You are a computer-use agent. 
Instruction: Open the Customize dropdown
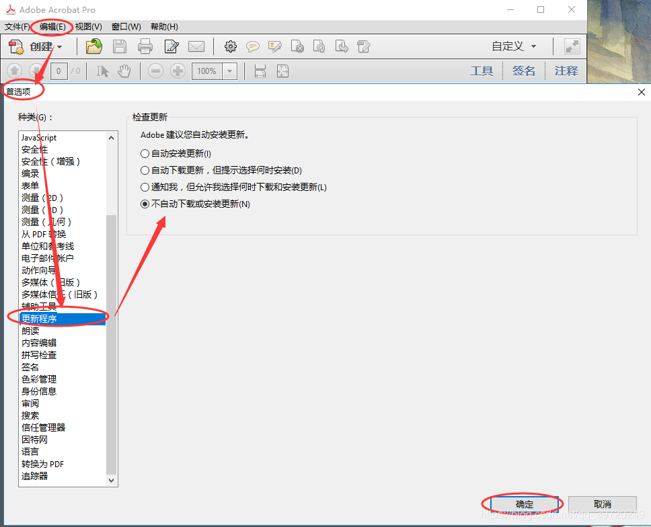point(514,46)
